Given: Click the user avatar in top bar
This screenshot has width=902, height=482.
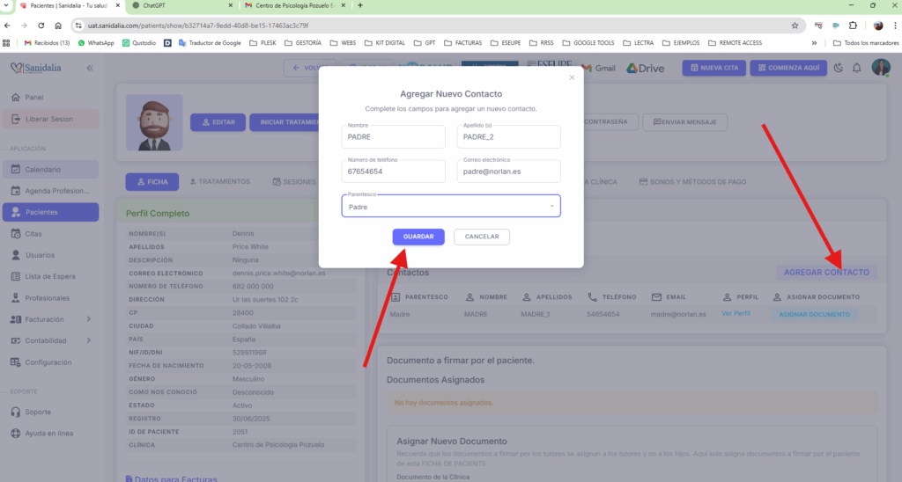Looking at the screenshot, I should (881, 69).
